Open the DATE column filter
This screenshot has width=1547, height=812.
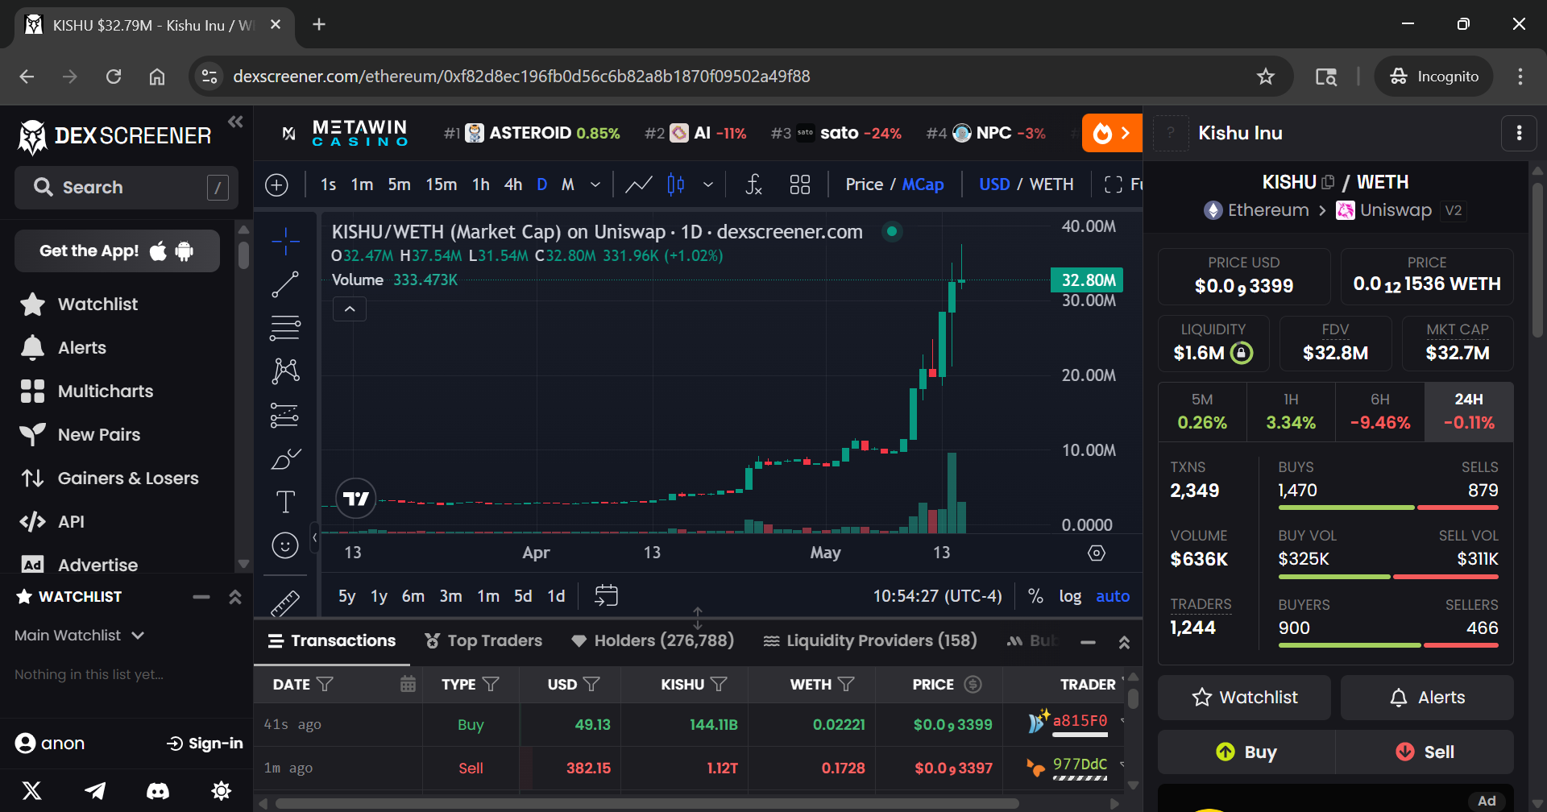pyautogui.click(x=326, y=684)
